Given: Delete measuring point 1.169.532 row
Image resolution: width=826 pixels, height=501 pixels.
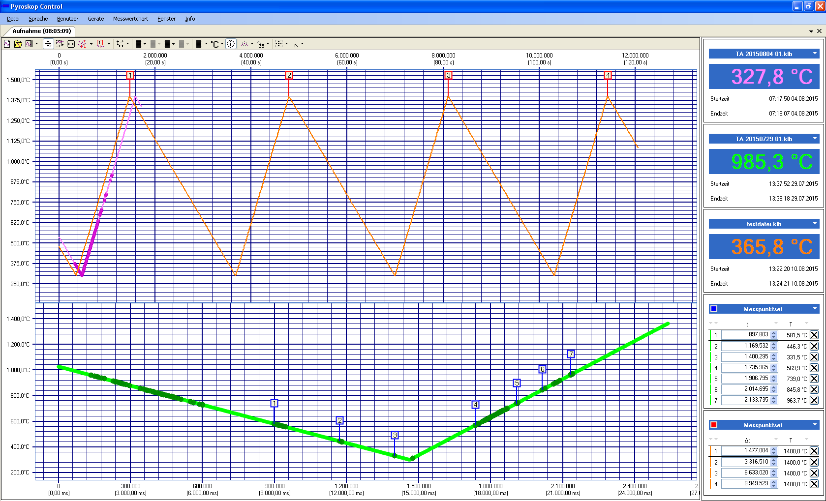Looking at the screenshot, I should coord(814,346).
